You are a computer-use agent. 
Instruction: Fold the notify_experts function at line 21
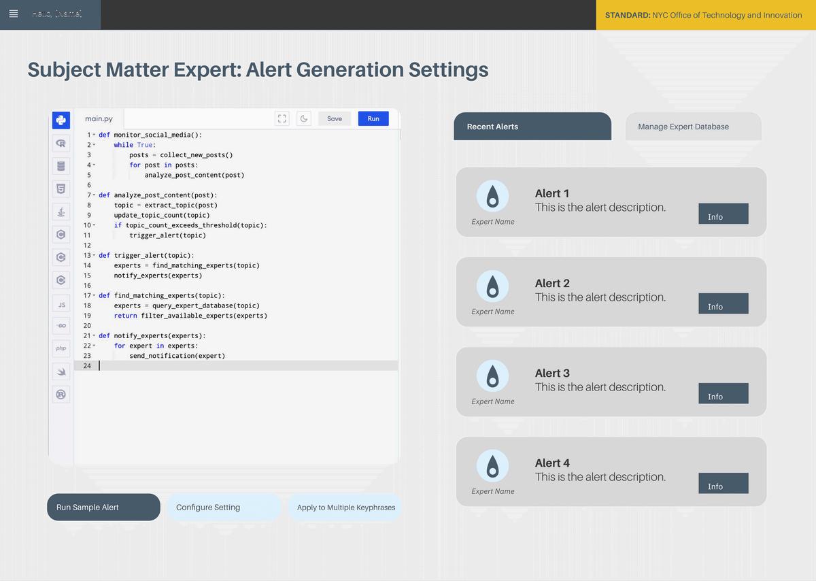coord(94,336)
